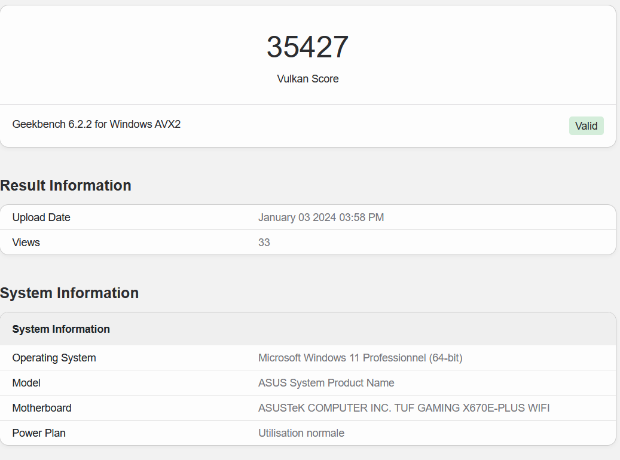
Task: Click the System Information panel header
Action: 60,329
